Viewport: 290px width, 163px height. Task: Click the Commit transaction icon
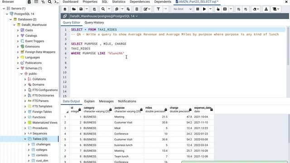[239, 9]
